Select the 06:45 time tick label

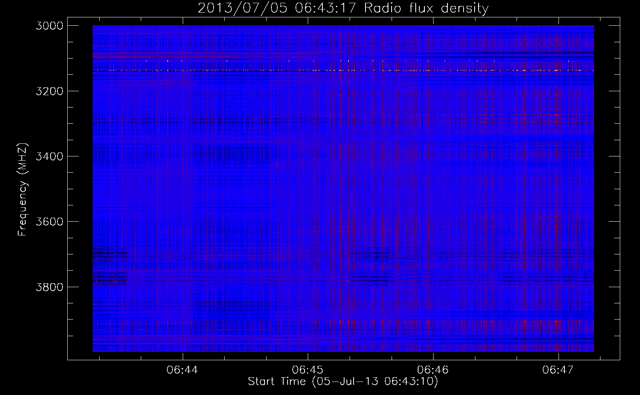307,370
